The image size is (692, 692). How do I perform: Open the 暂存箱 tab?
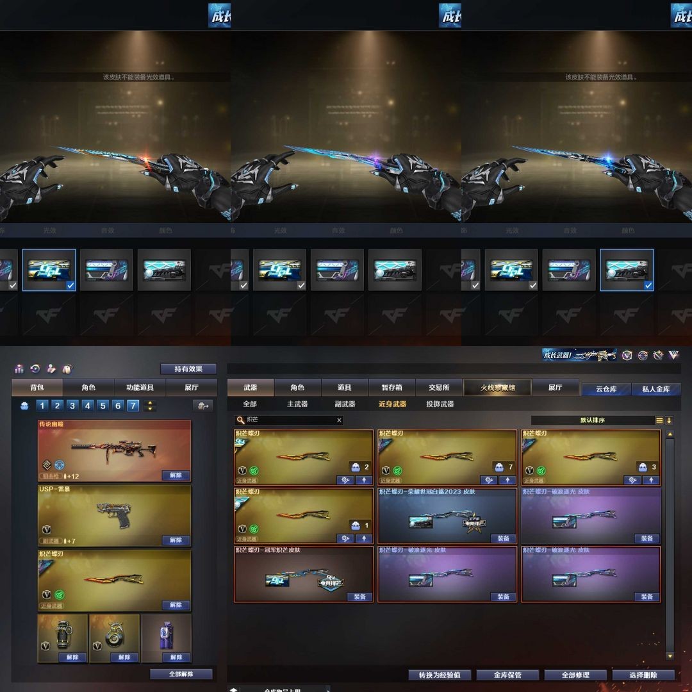pos(392,388)
